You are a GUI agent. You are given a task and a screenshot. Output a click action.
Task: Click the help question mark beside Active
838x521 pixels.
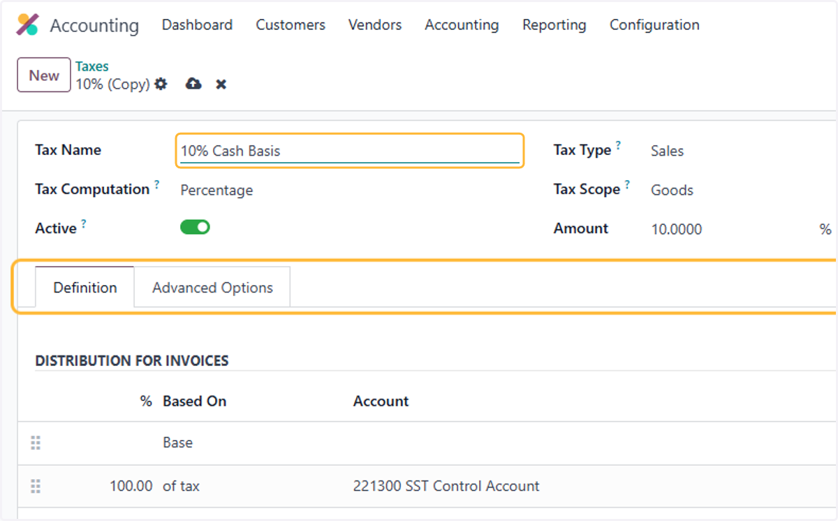(84, 224)
